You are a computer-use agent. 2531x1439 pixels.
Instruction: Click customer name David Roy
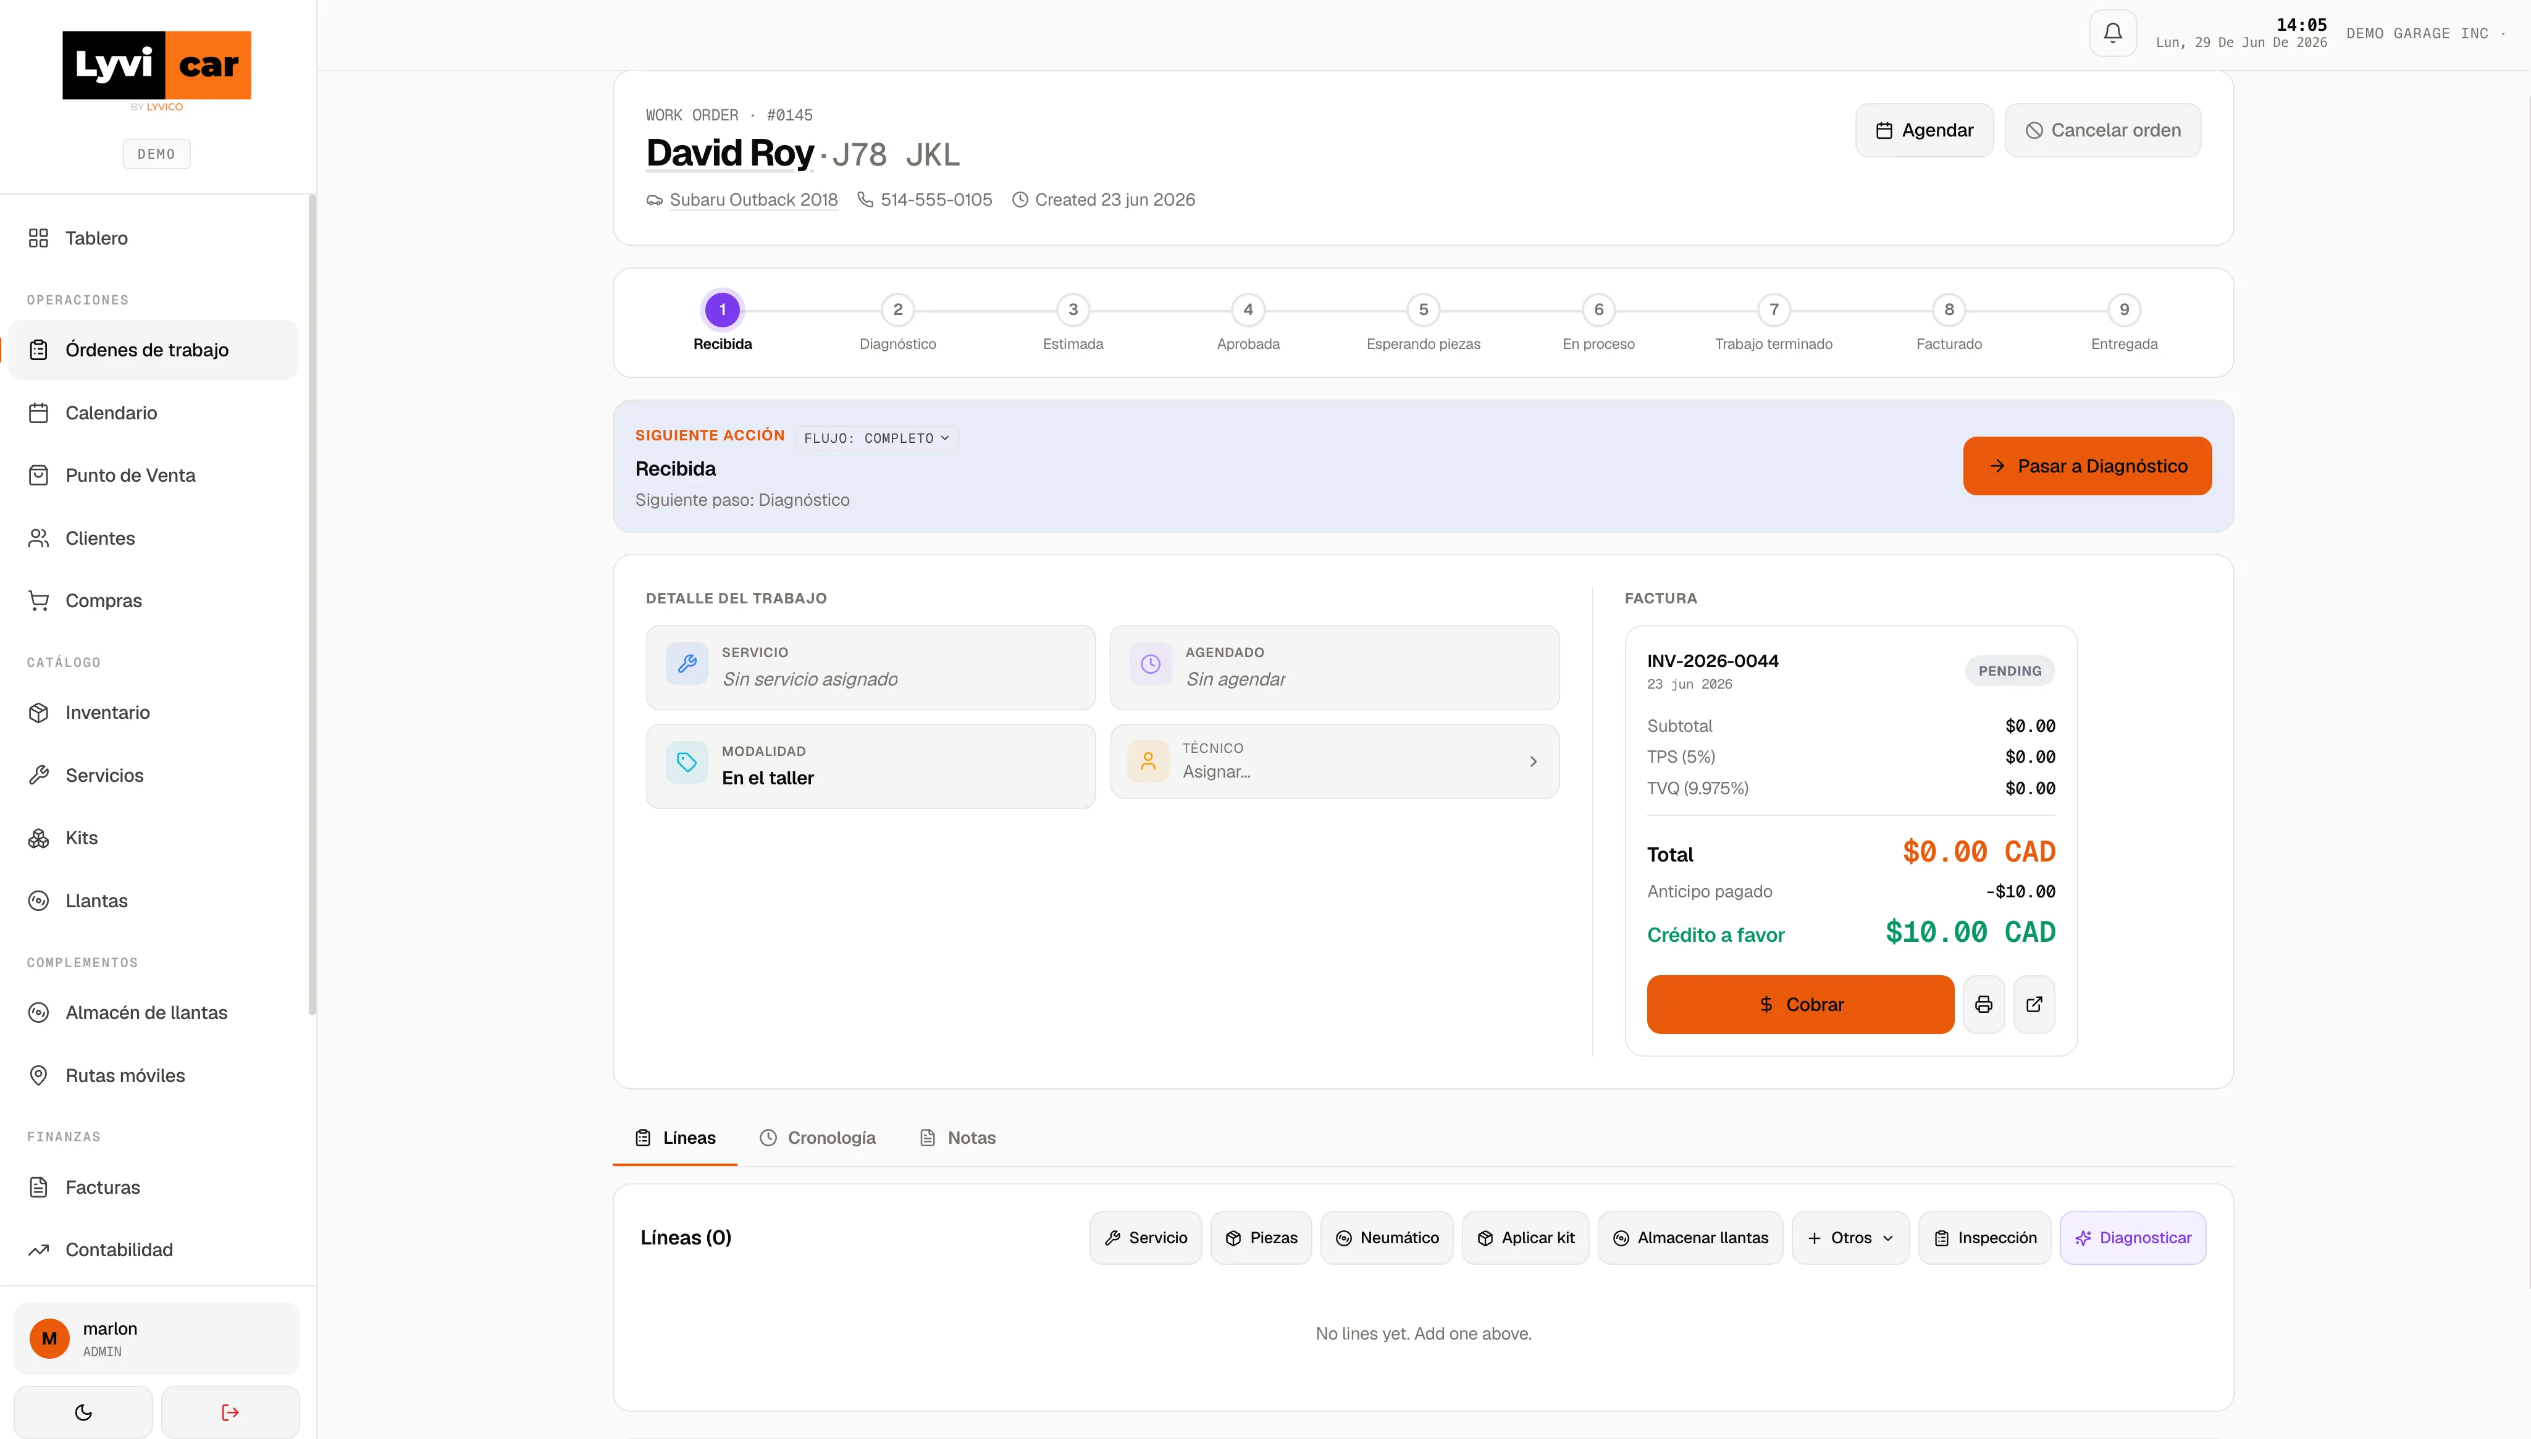[x=729, y=153]
